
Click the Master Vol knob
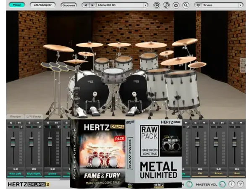[x=223, y=184]
